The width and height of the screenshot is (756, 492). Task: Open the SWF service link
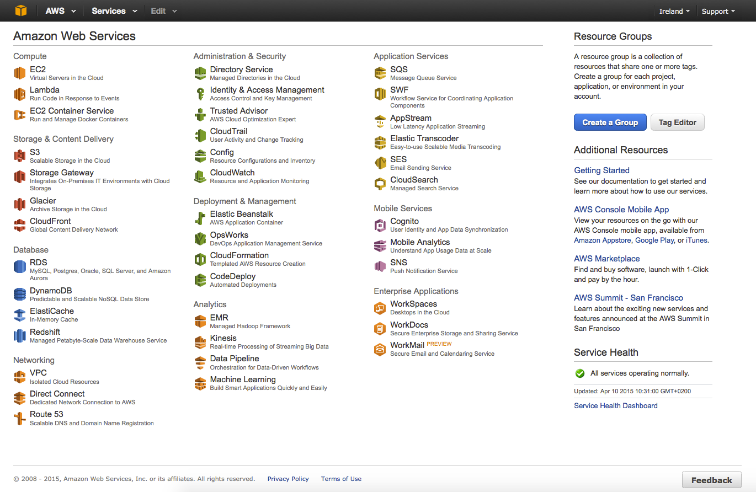click(400, 90)
